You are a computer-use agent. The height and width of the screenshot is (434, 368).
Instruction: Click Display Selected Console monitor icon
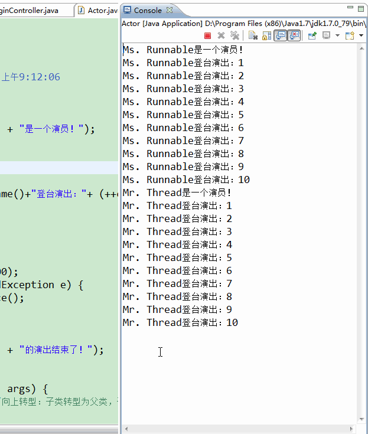(x=327, y=35)
